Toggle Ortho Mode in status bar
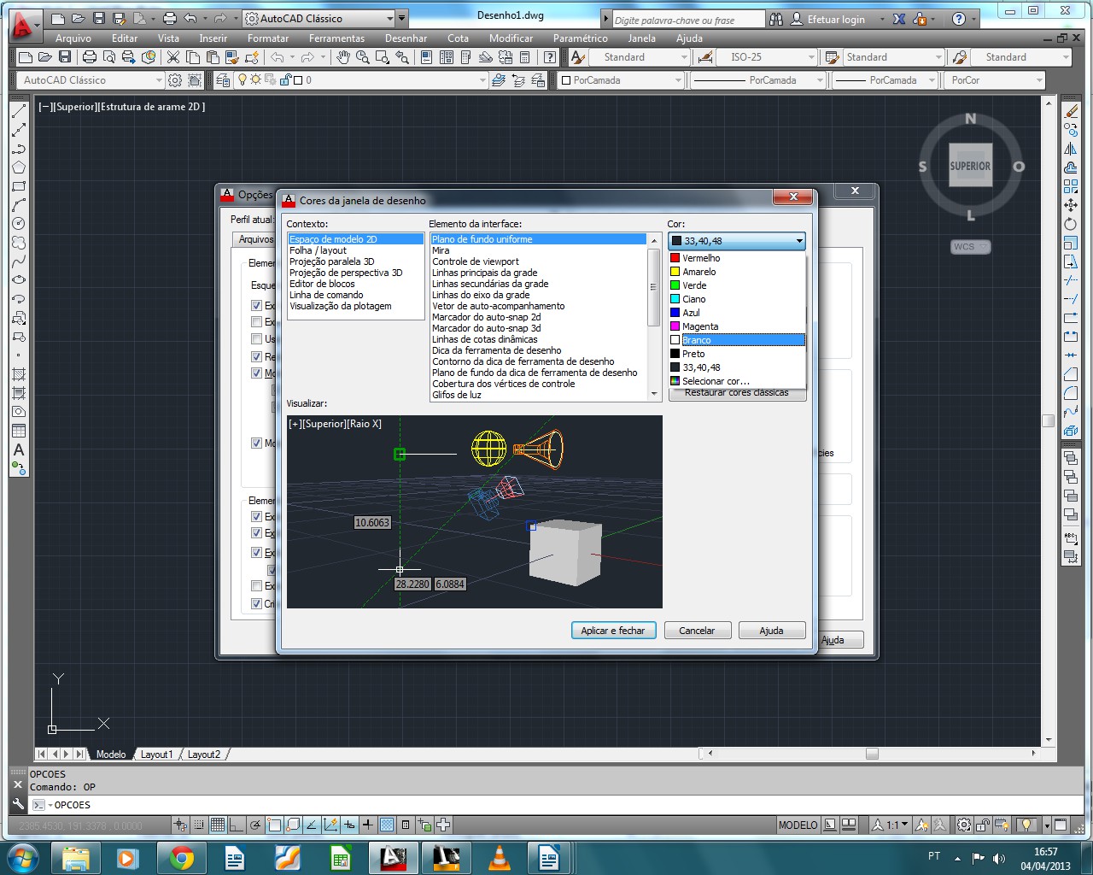The height and width of the screenshot is (875, 1093). [x=237, y=825]
